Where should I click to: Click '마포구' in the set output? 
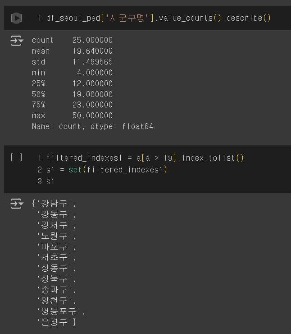click(x=54, y=247)
